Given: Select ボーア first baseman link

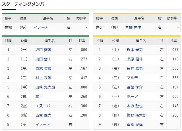Looking at the screenshot, I should pos(132,96).
